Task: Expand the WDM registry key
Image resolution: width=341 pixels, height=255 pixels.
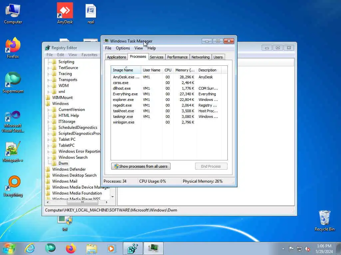Action: pos(48,86)
